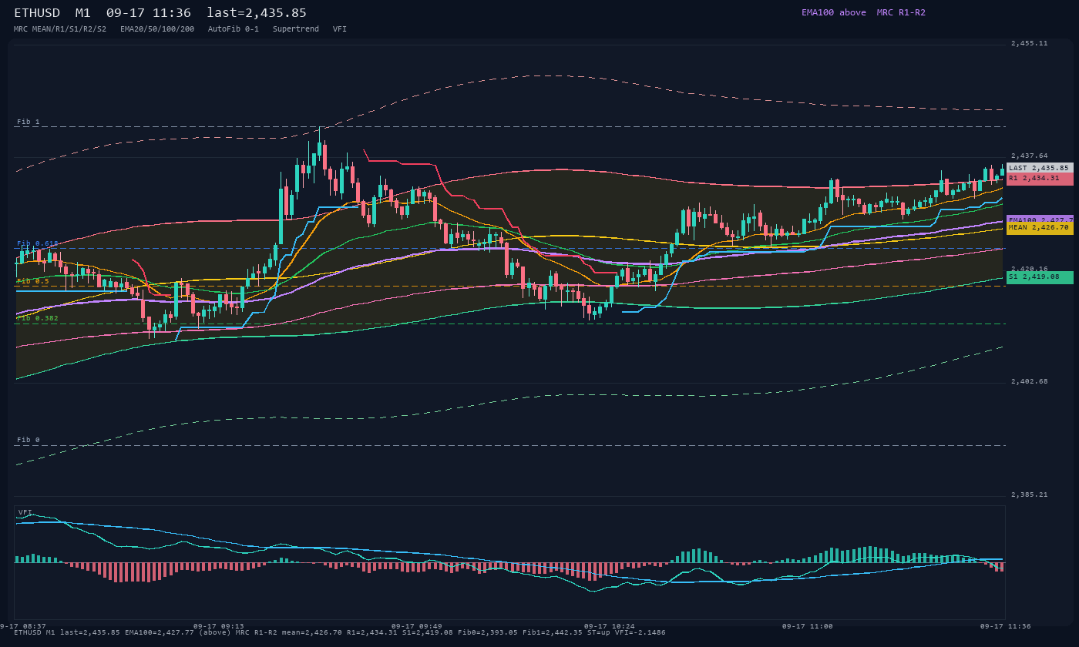Click the Fib 0.382 level label

(x=38, y=318)
